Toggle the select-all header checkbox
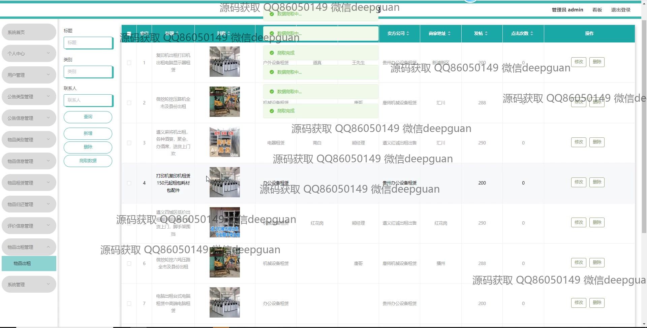The height and width of the screenshot is (328, 647). pos(129,33)
